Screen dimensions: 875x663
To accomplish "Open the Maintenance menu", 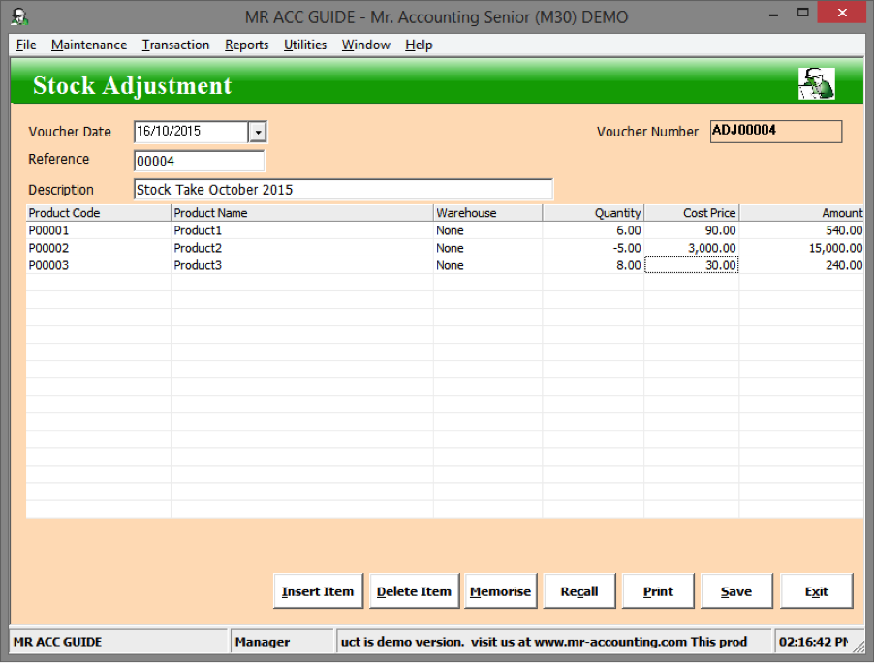I will (x=89, y=45).
